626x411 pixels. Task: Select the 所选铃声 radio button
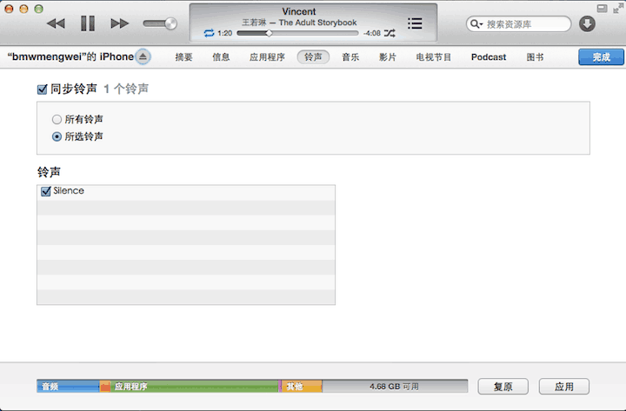coord(57,136)
